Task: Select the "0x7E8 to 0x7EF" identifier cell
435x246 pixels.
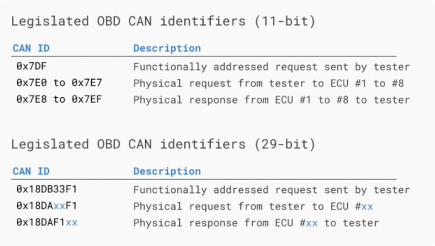Action: click(x=59, y=100)
